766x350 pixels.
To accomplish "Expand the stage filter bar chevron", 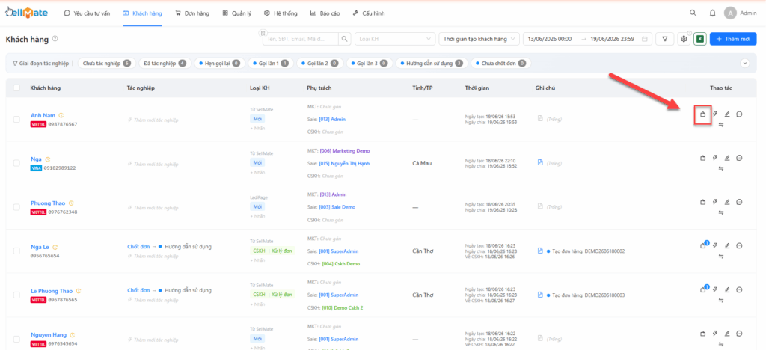I will pos(744,63).
